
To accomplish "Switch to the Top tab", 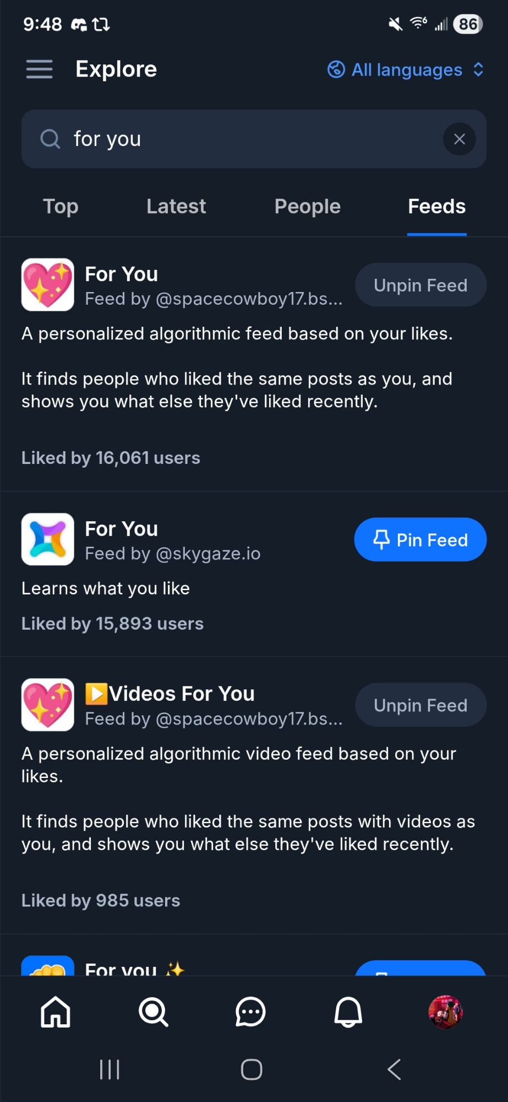I will tap(61, 207).
